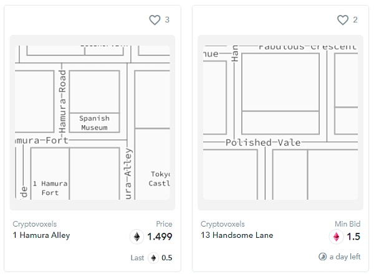Image resolution: width=374 pixels, height=277 pixels.
Task: Click the Spanish Museum parcel on map
Action: click(x=94, y=123)
